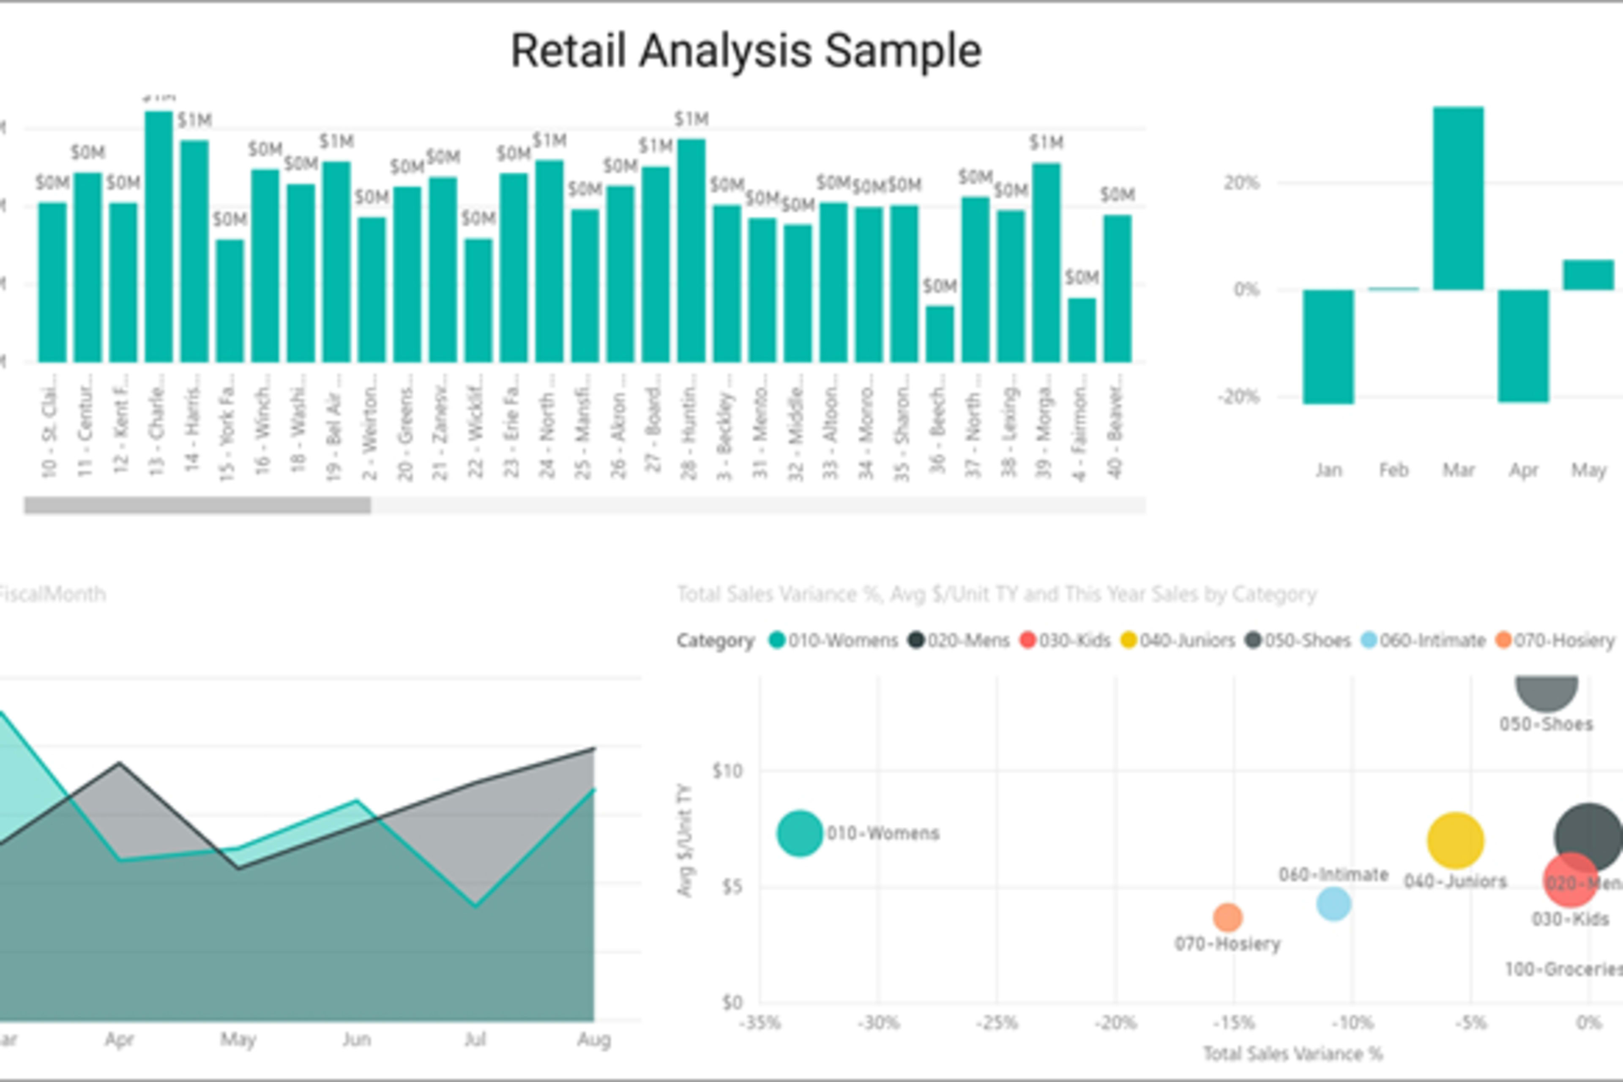Select the May variance bar
Screen dimensions: 1623x1082
[x=1588, y=275]
